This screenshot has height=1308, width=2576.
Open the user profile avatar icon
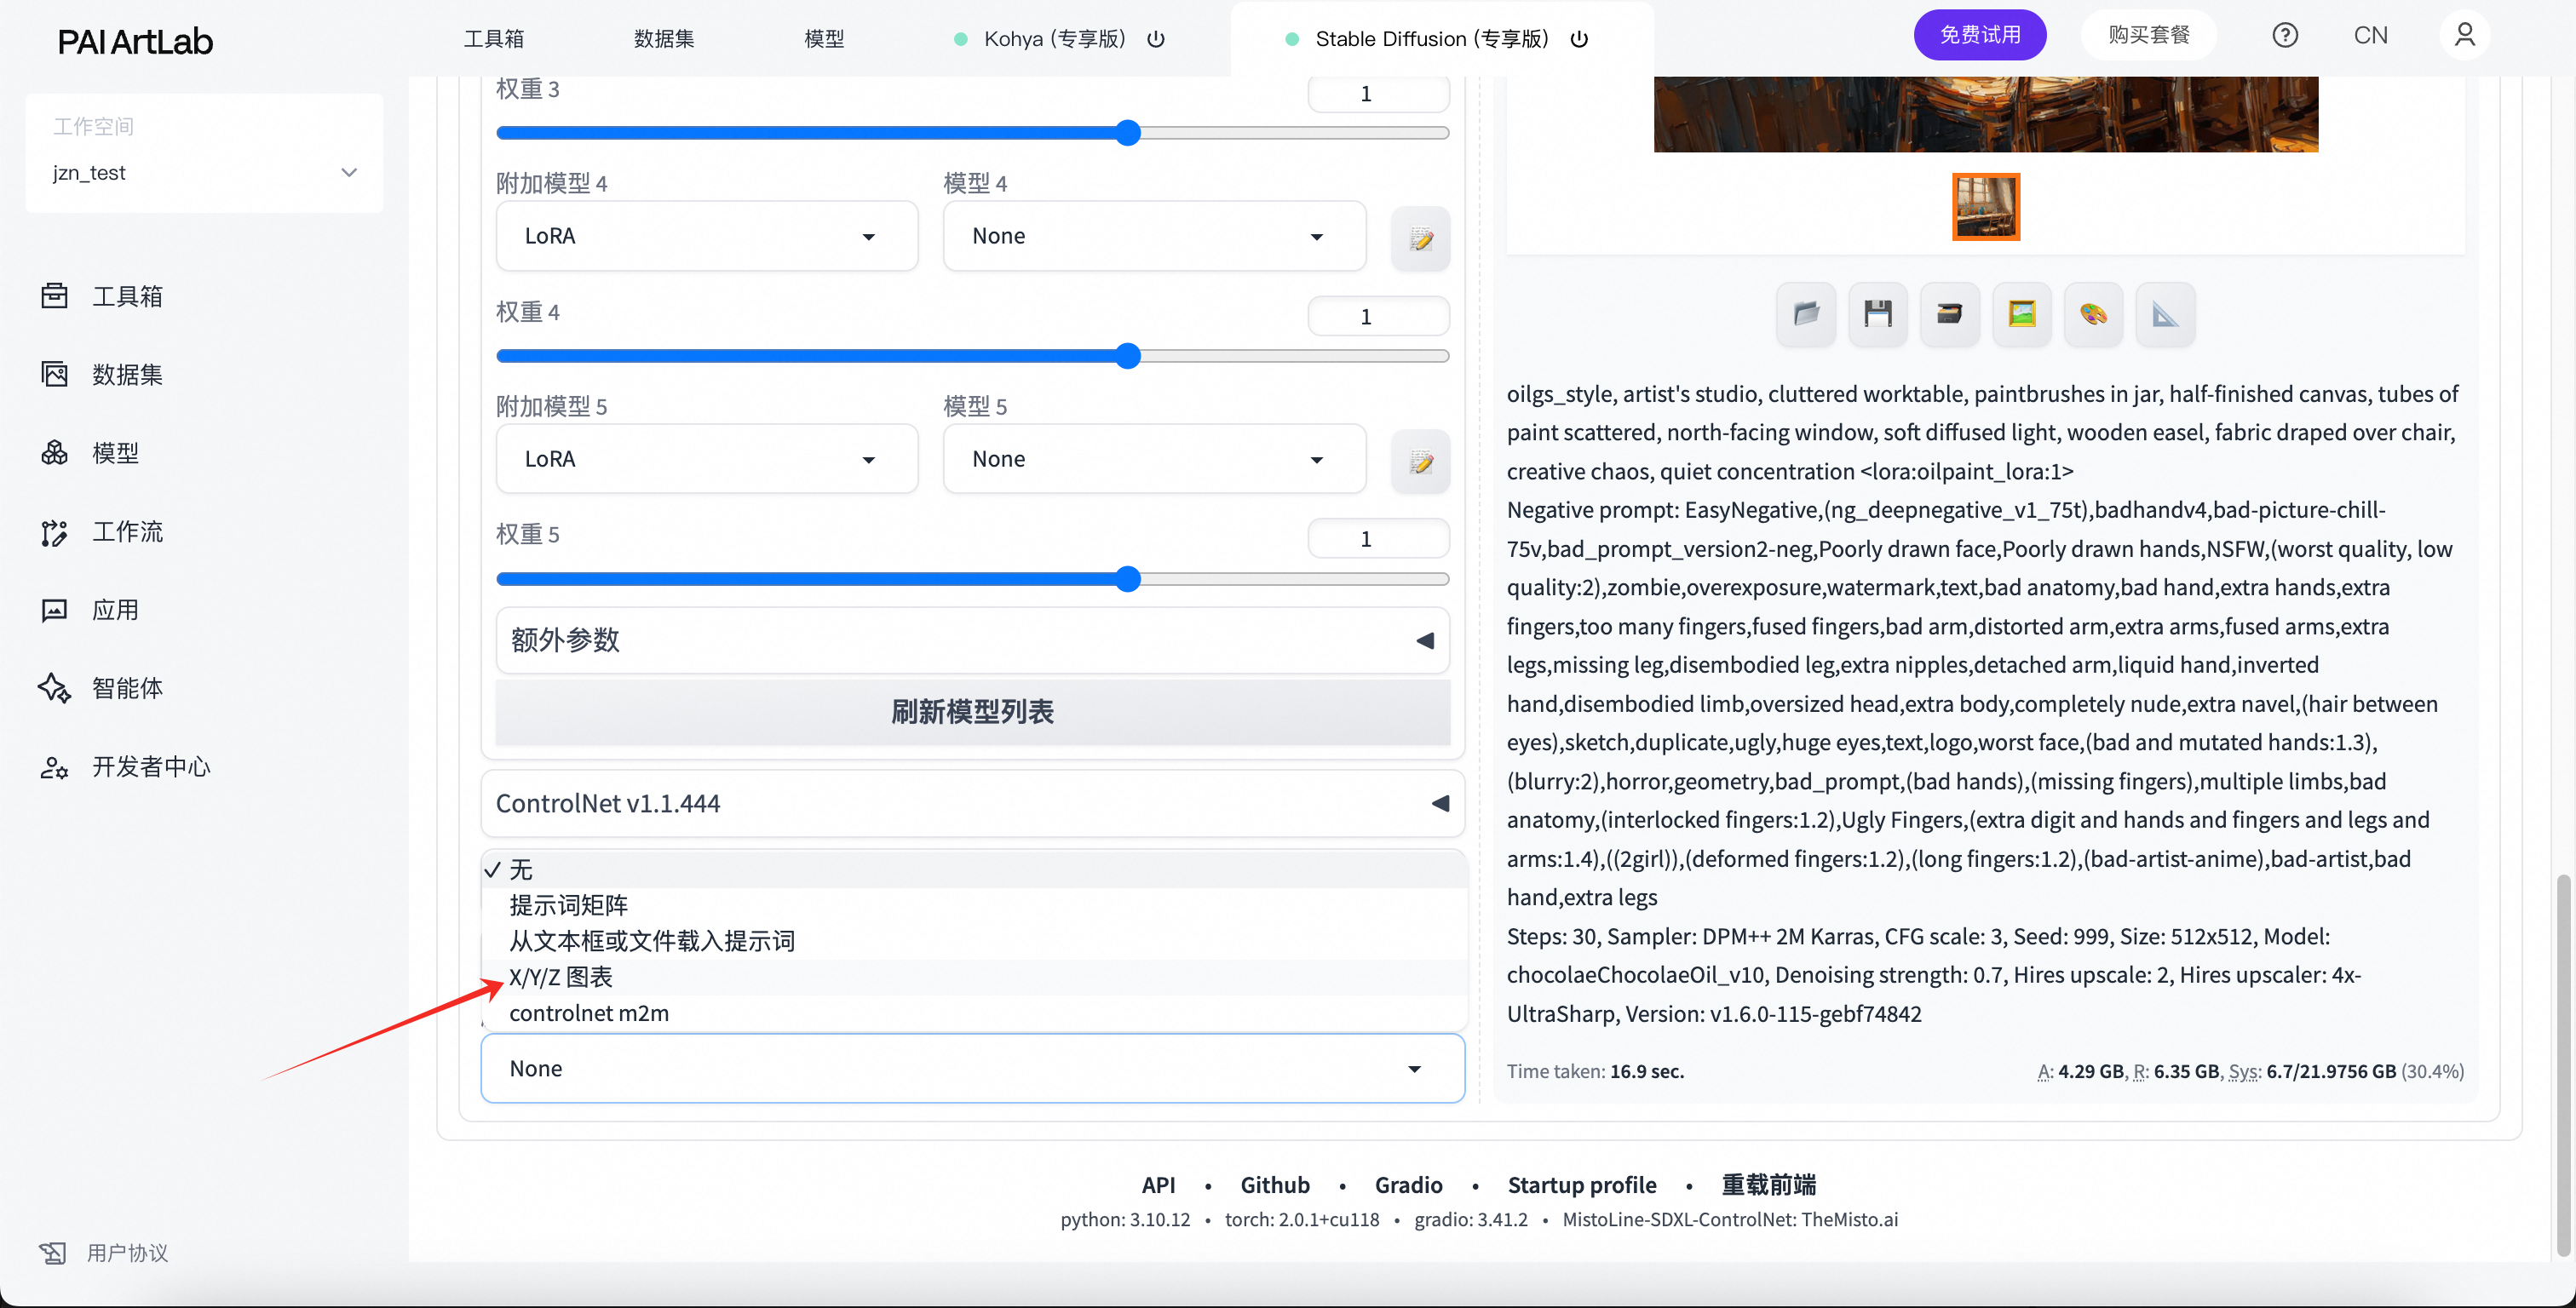2464,36
